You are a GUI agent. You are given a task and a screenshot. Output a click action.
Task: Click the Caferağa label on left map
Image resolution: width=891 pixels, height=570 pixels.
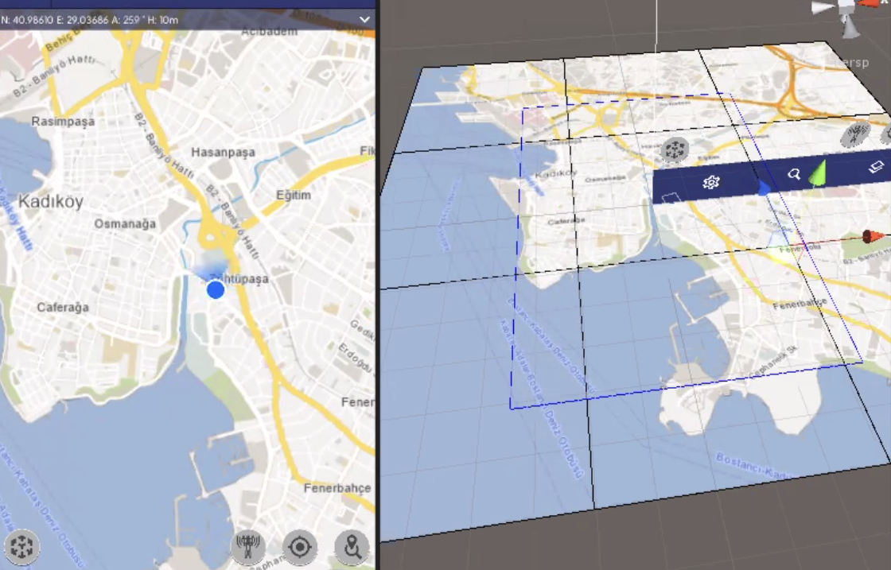[x=63, y=307]
